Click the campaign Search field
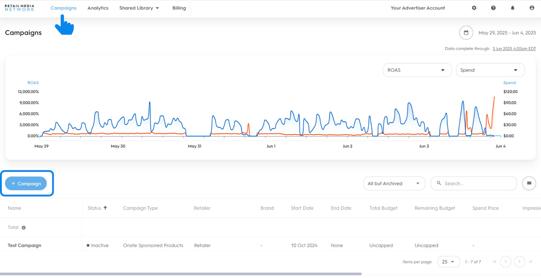Viewport: 541px width, 278px height. point(478,184)
